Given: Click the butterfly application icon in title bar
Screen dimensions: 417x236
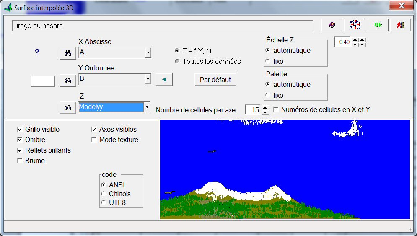Looking at the screenshot, I should pos(8,8).
